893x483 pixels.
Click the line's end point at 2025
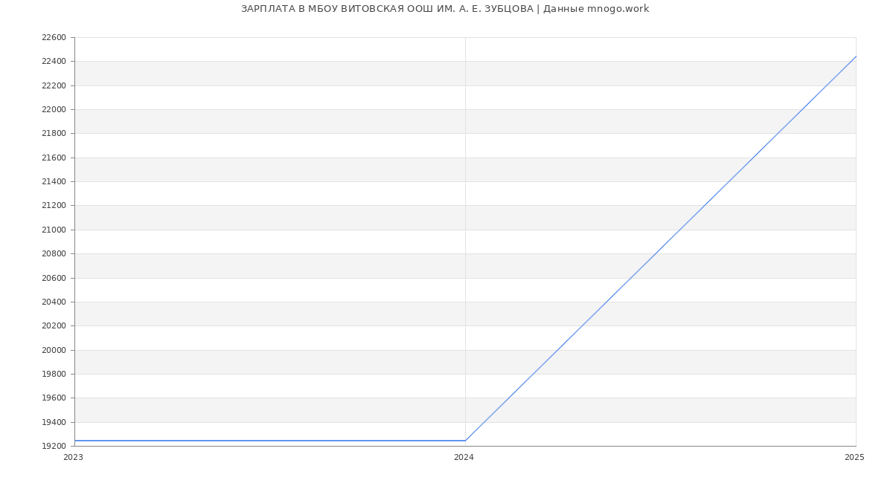tap(855, 56)
